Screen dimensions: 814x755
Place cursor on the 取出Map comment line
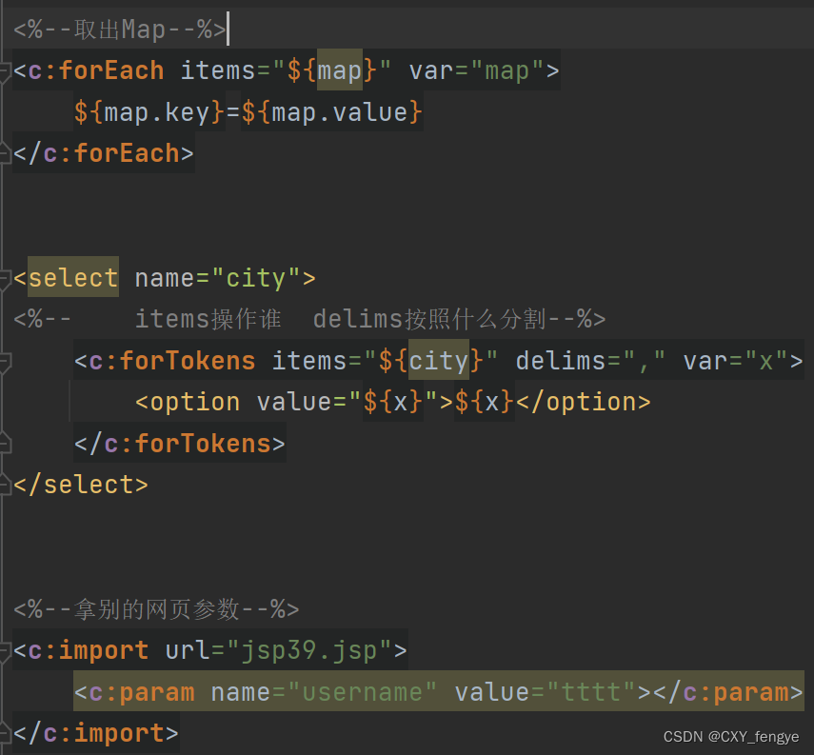(x=114, y=29)
